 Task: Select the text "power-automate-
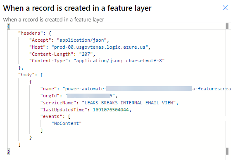(x=84, y=89)
